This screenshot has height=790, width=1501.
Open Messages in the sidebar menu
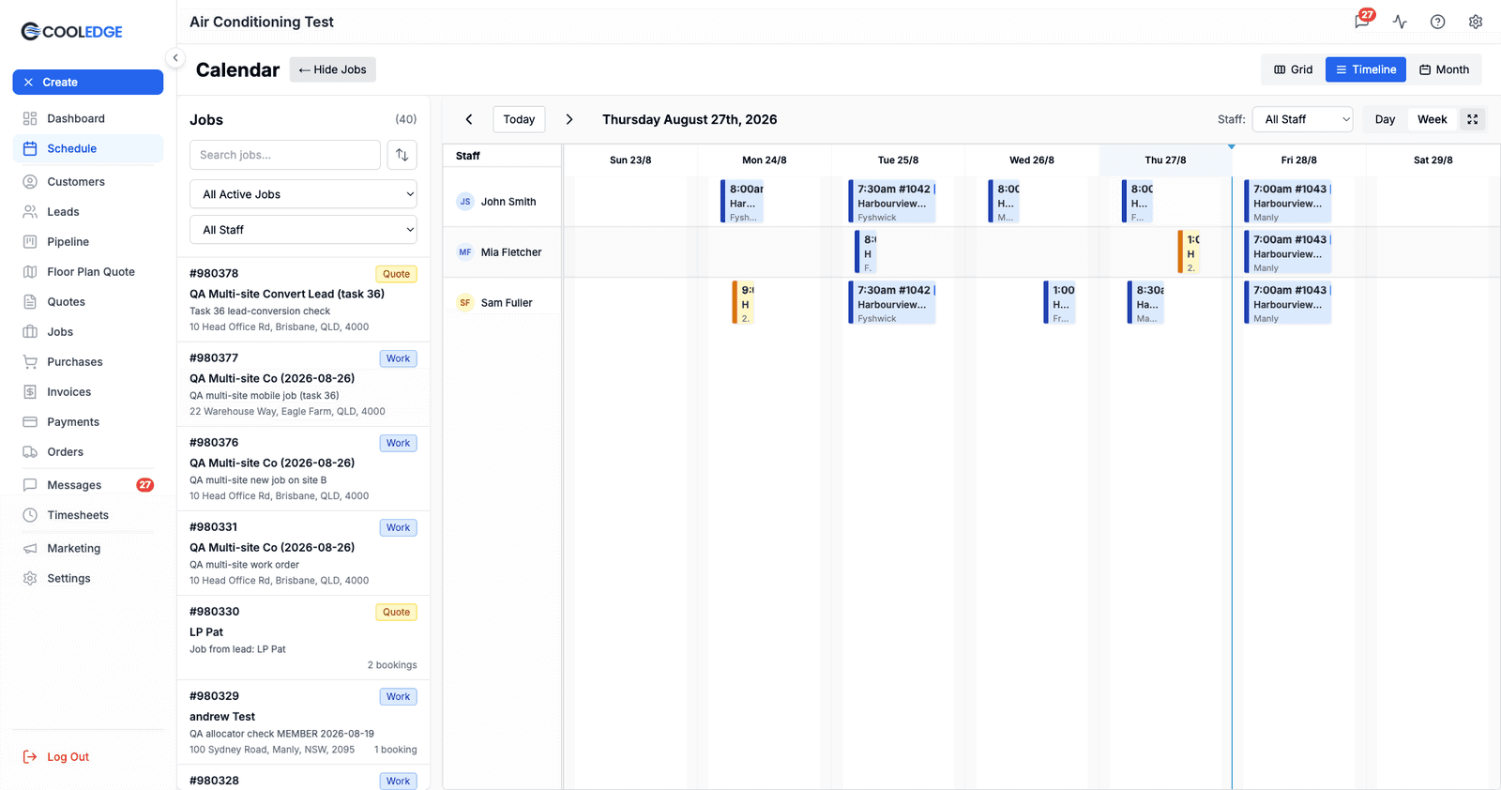pos(87,485)
